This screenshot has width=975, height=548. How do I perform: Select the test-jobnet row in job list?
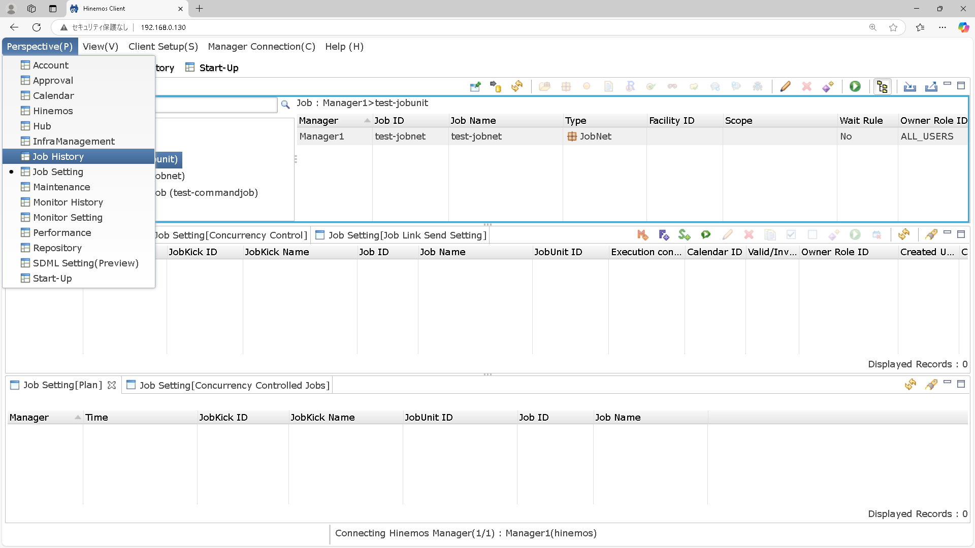tap(400, 136)
